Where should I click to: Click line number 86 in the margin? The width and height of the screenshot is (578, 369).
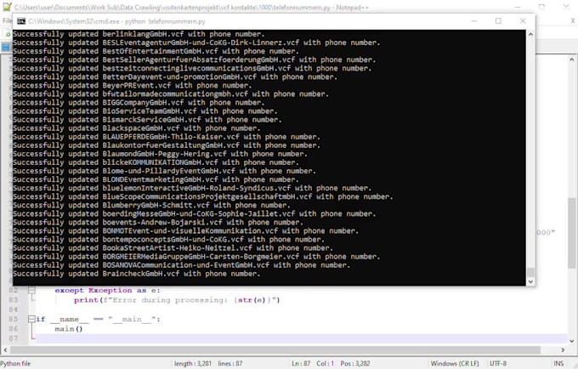(x=14, y=328)
